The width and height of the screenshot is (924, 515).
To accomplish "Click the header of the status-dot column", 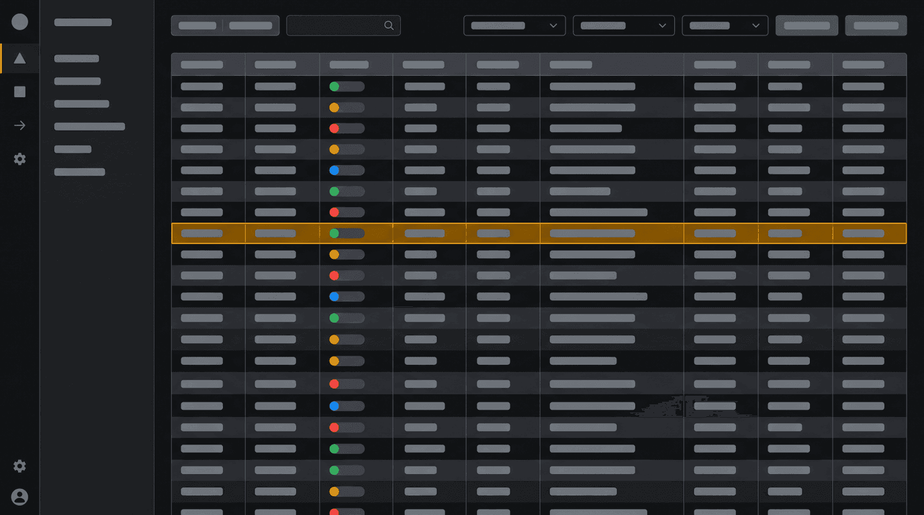I will 356,64.
